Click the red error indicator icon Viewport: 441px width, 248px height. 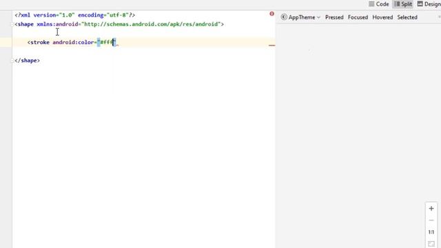pos(271,14)
